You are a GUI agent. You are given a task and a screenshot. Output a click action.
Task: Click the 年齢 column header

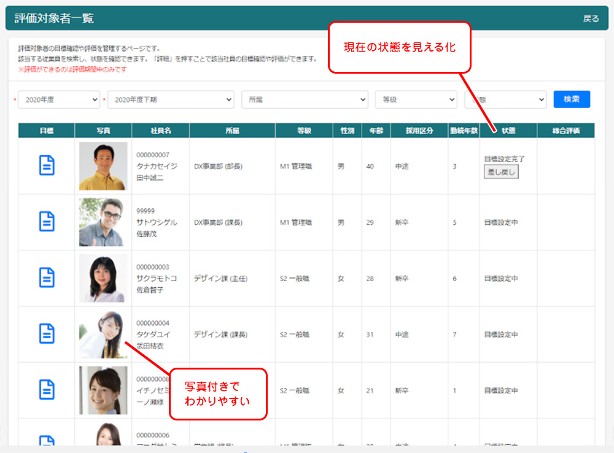click(x=376, y=131)
